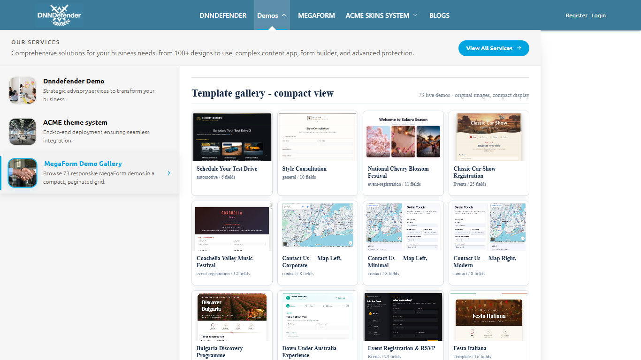This screenshot has height=360, width=641.
Task: Click the Template gallery - compact view heading
Action: [263, 93]
